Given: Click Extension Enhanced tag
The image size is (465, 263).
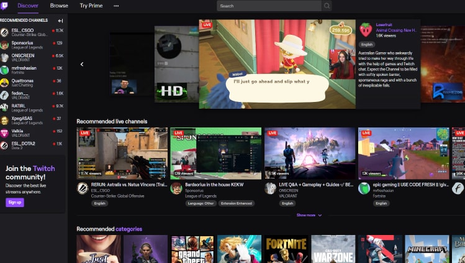Looking at the screenshot, I should click(237, 203).
